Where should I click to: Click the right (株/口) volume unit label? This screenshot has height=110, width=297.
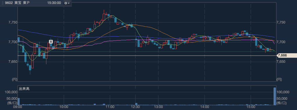(x=281, y=103)
